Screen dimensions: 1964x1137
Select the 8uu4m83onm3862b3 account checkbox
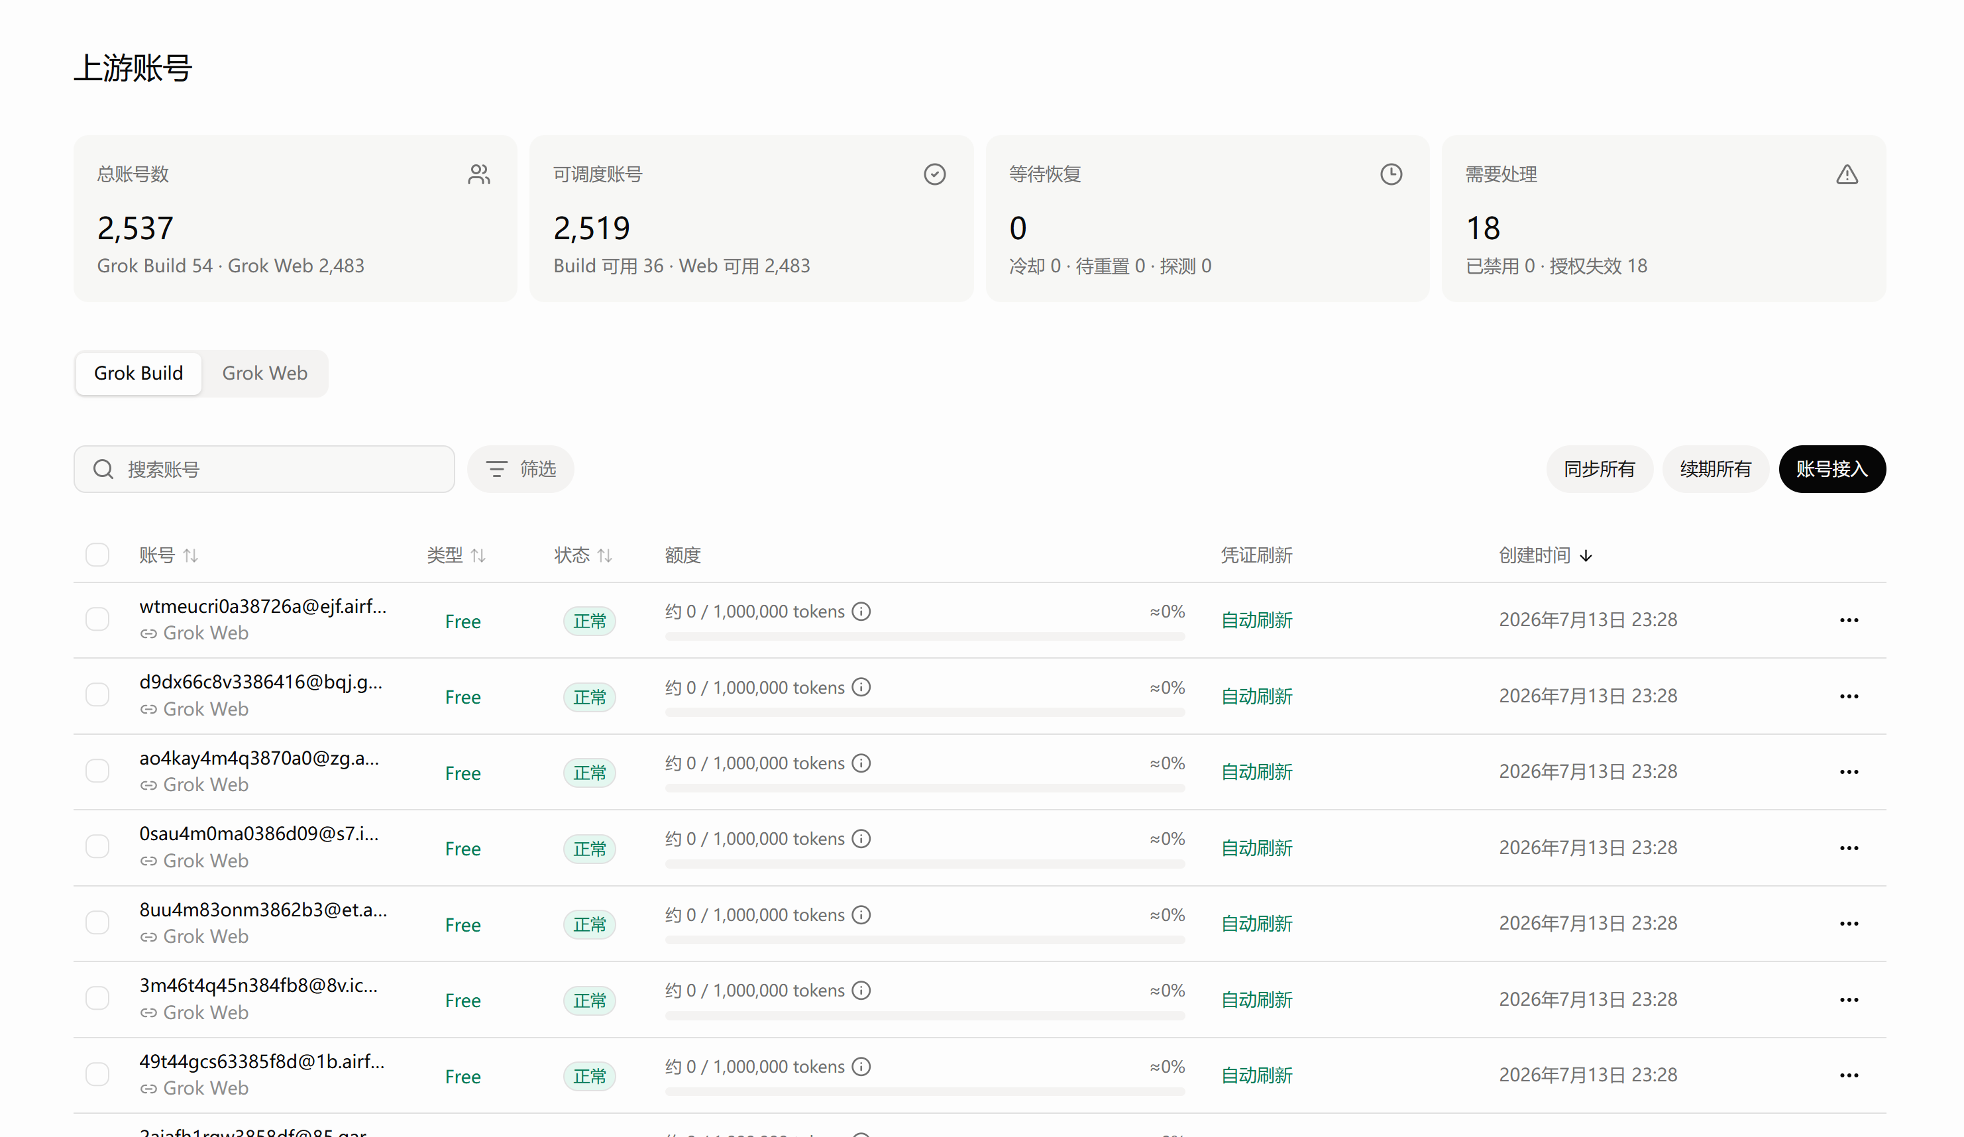97,924
